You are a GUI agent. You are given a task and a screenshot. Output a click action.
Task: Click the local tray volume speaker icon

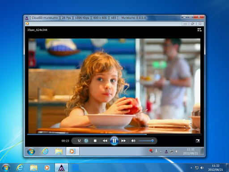(x=202, y=168)
